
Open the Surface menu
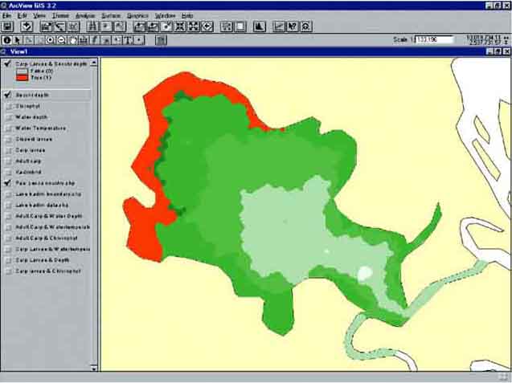111,15
